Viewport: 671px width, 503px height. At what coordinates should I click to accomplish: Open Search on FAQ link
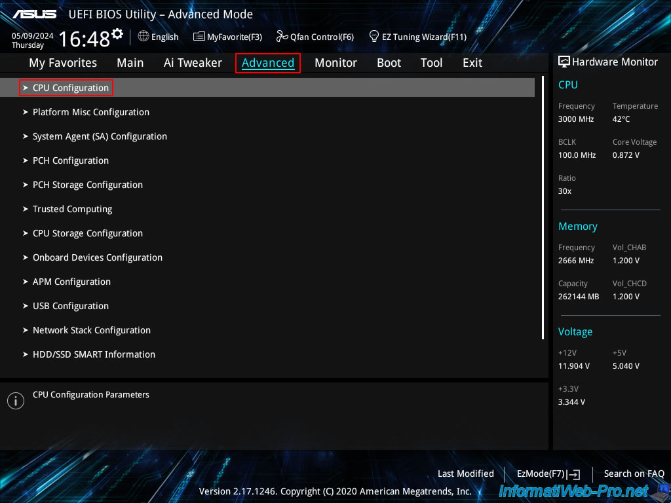click(x=634, y=474)
